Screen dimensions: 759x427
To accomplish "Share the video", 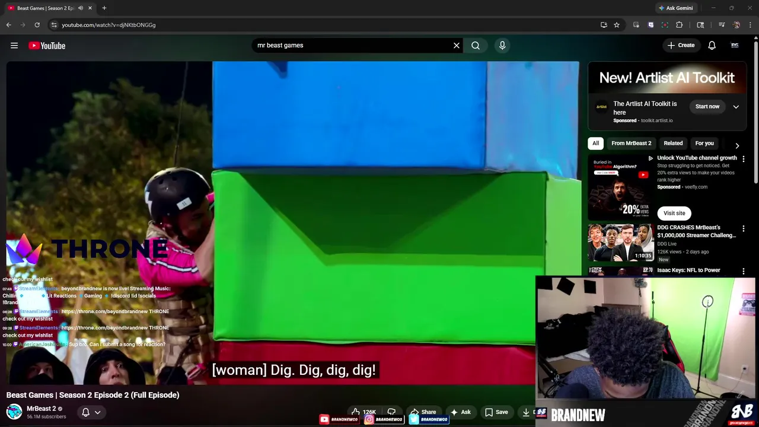I will tap(423, 412).
